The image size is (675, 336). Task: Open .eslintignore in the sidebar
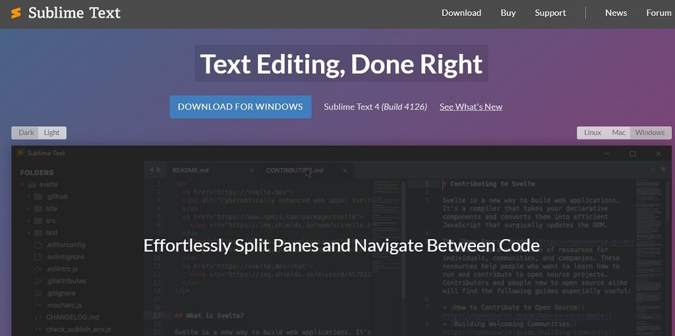tap(65, 257)
